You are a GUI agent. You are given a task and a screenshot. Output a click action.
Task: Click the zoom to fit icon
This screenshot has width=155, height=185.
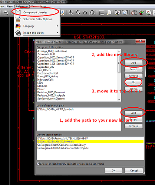point(92,13)
